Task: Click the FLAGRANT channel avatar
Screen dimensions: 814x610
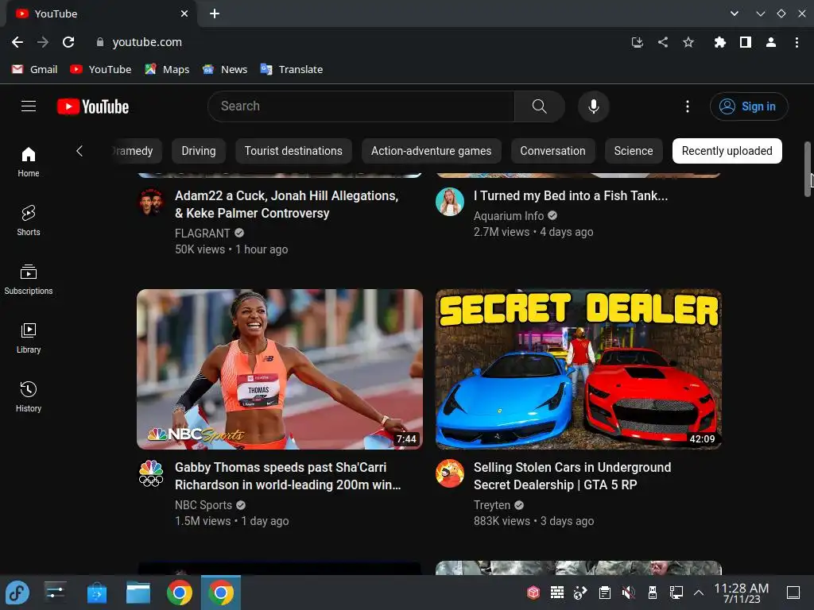Action: (x=151, y=202)
